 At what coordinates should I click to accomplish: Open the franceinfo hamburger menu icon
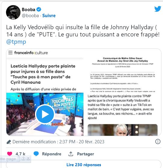(11, 52)
